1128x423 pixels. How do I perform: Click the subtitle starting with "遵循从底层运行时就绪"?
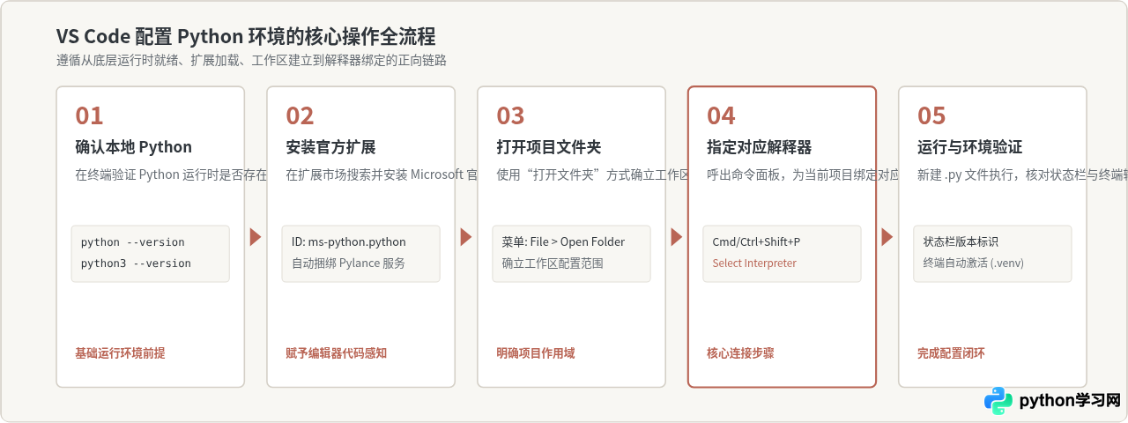[252, 61]
